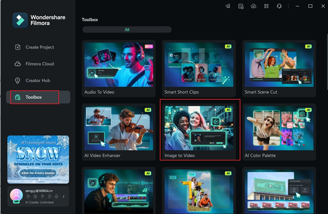
Task: Click the Wondershare Filmora logo icon
Action: point(20,20)
